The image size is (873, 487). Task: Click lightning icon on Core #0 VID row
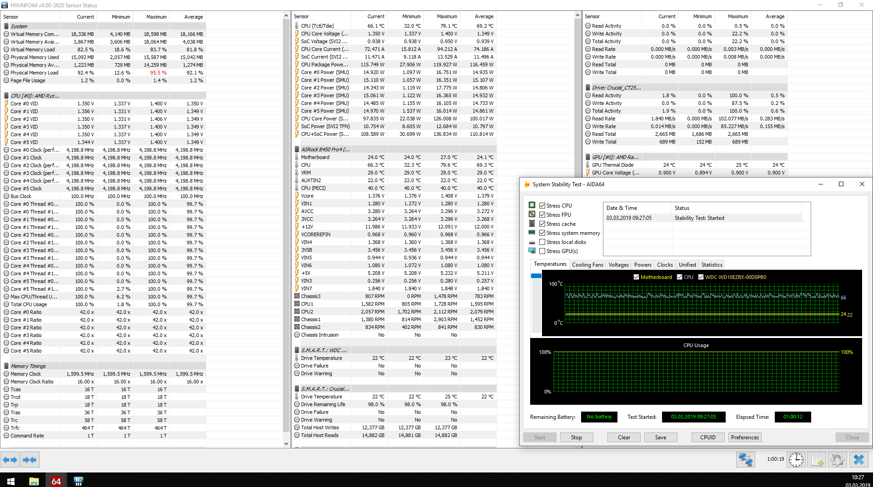tap(6, 104)
